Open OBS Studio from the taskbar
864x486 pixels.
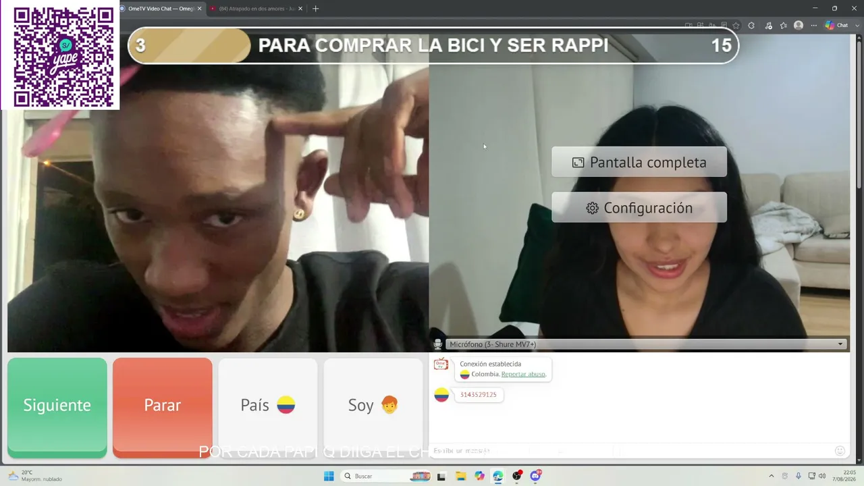517,476
